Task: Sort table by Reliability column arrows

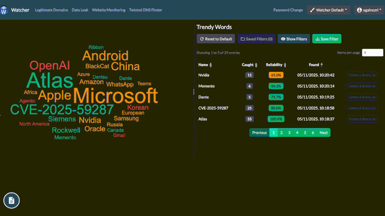Action: click(x=285, y=65)
